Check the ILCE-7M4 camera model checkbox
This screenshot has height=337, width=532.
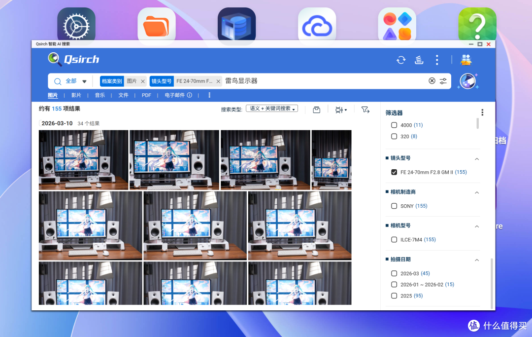coord(394,239)
